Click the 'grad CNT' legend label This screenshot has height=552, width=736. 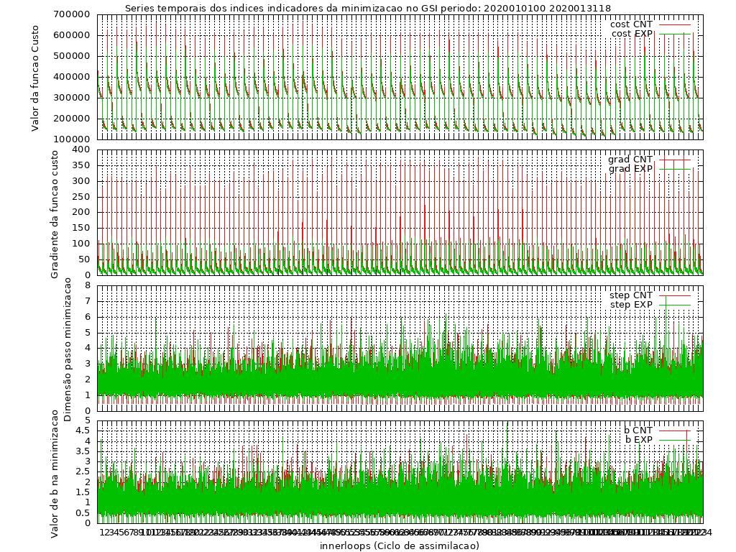point(630,160)
